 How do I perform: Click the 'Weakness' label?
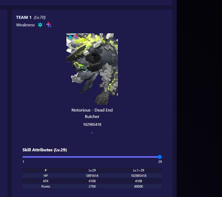(25, 25)
